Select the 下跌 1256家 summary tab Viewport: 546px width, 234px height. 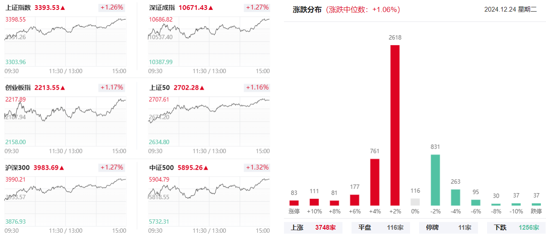pos(516,228)
